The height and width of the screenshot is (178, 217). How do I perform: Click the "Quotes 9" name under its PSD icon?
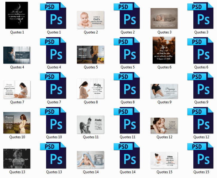201,102
